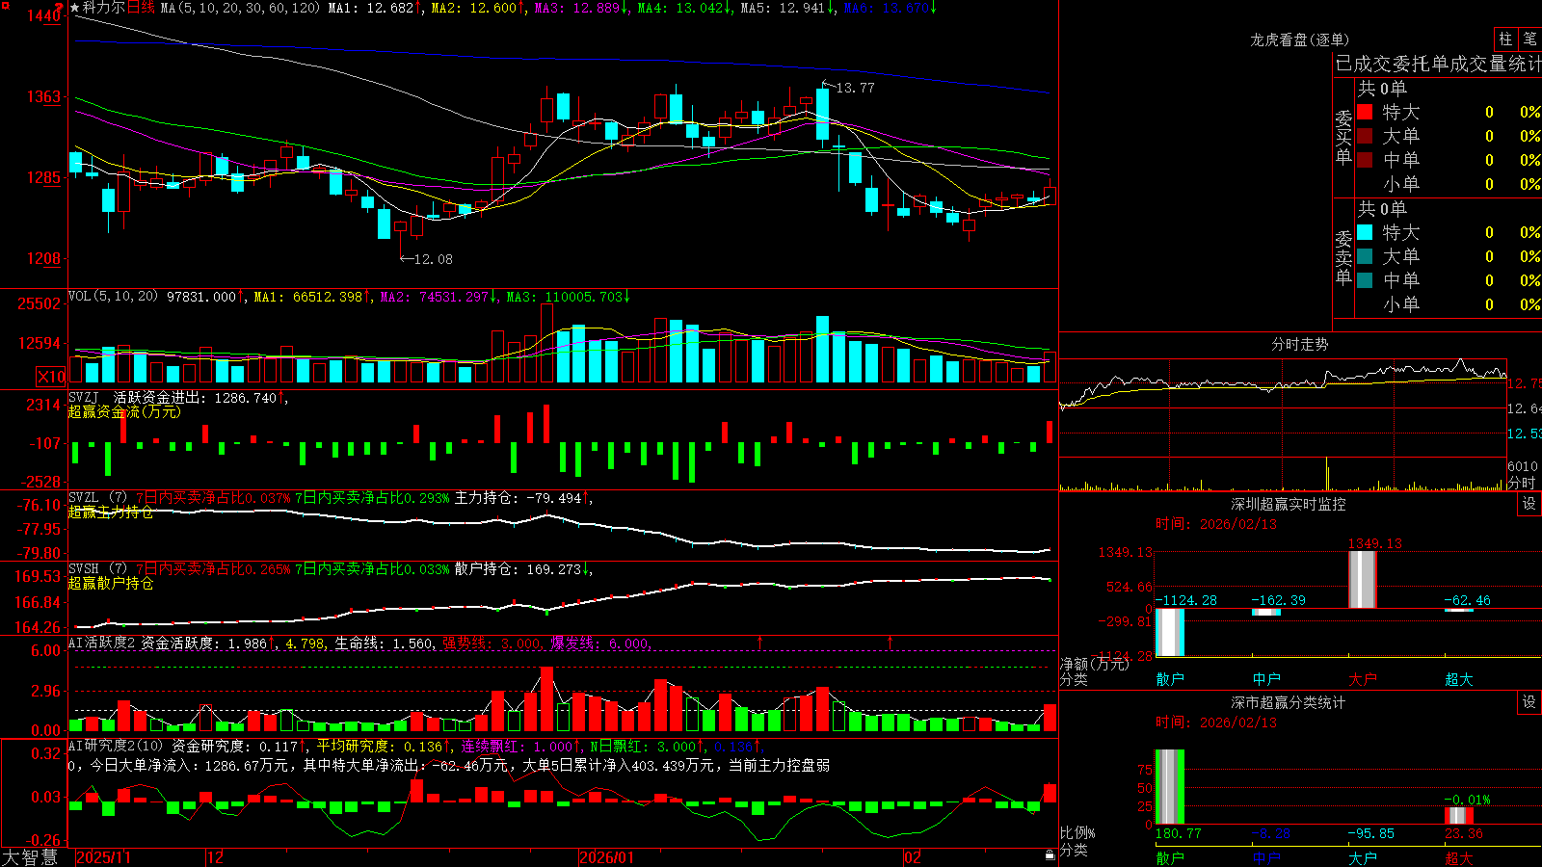Screen dimensions: 1542x867
Task: Jump to the 12 month marker on the time axis
Action: pyautogui.click(x=215, y=857)
